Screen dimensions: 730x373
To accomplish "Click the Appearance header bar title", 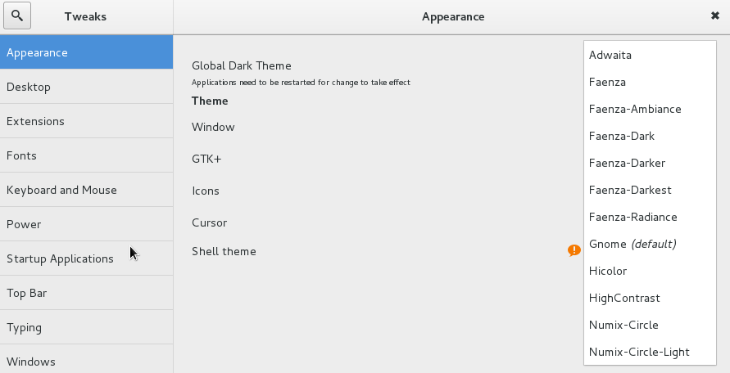I will pyautogui.click(x=453, y=16).
